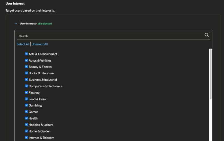Image resolution: width=224 pixels, height=141 pixels.
Task: Toggle the Beauty & Fitness checkbox
Action: pyautogui.click(x=26, y=67)
